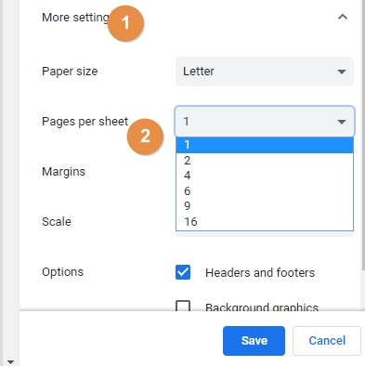Click the Cancel button

tap(327, 341)
